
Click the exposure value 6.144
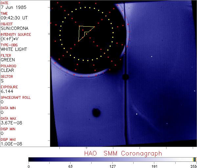point(7,91)
